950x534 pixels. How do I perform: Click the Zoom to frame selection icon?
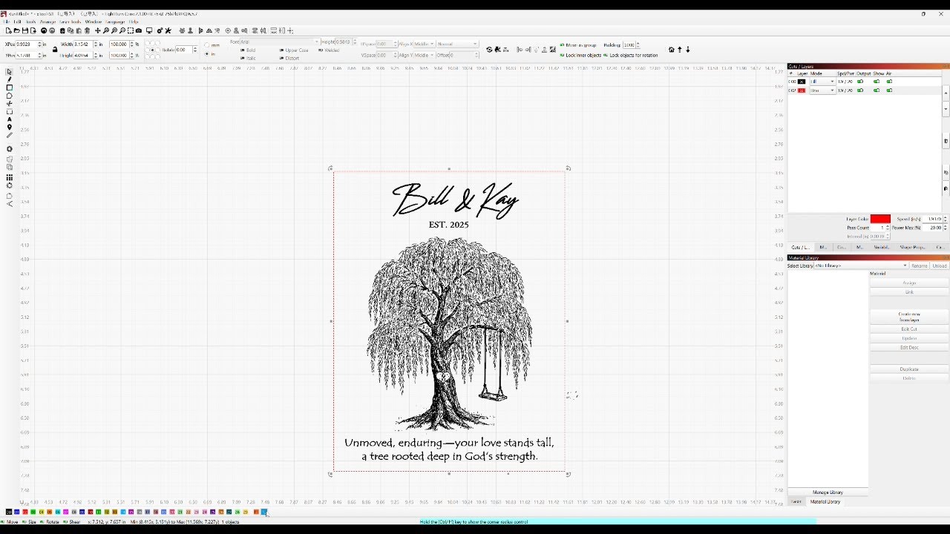[131, 30]
